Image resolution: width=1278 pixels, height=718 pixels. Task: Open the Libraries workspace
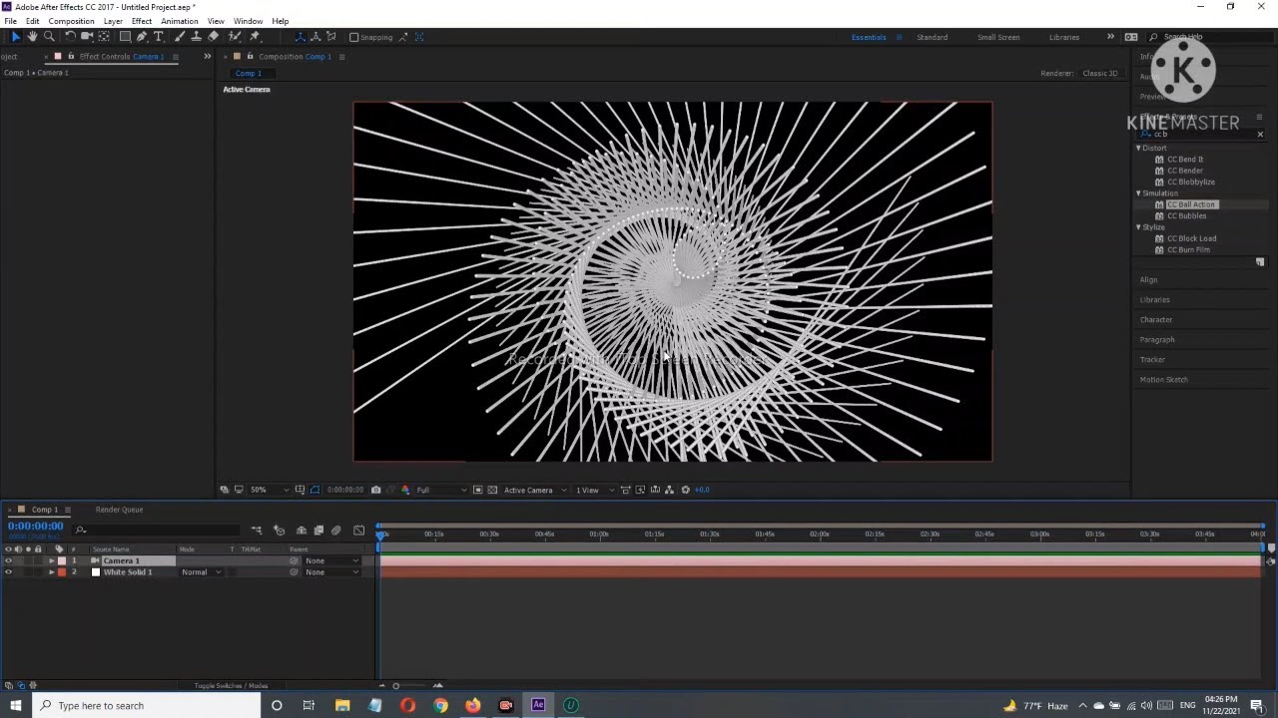tap(1064, 37)
